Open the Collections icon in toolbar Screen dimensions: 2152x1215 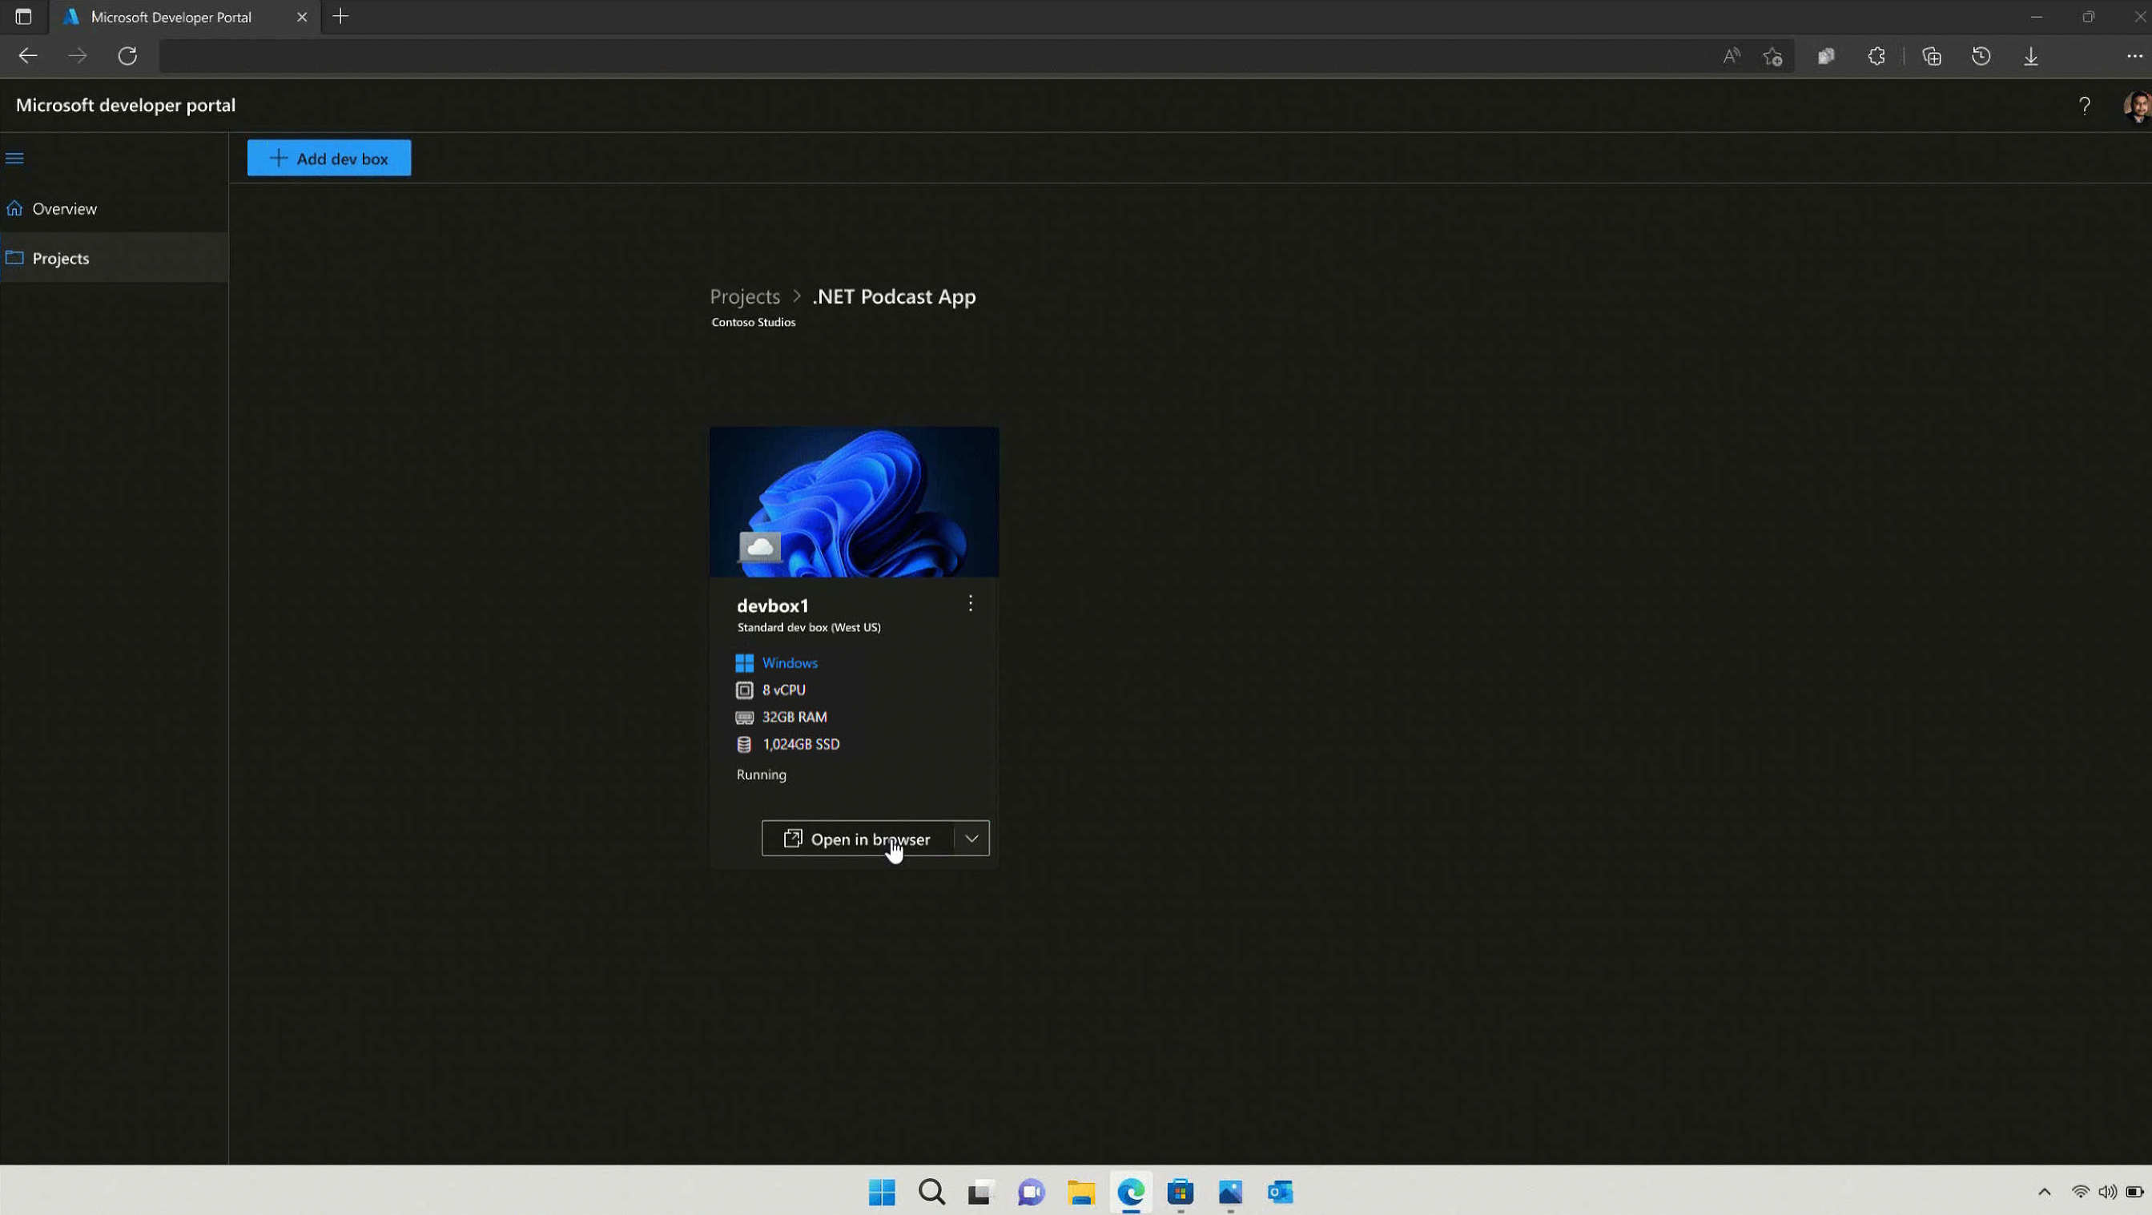[x=1932, y=56]
